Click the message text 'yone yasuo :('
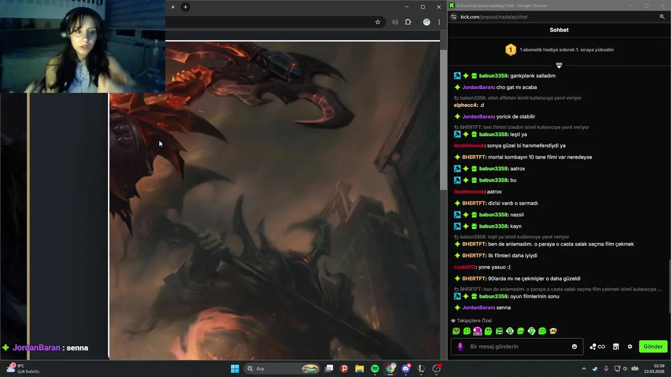 (494, 267)
